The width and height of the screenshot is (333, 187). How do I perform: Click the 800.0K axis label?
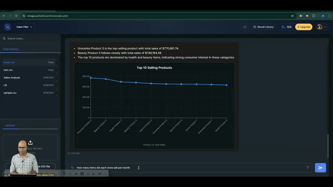[86, 76]
